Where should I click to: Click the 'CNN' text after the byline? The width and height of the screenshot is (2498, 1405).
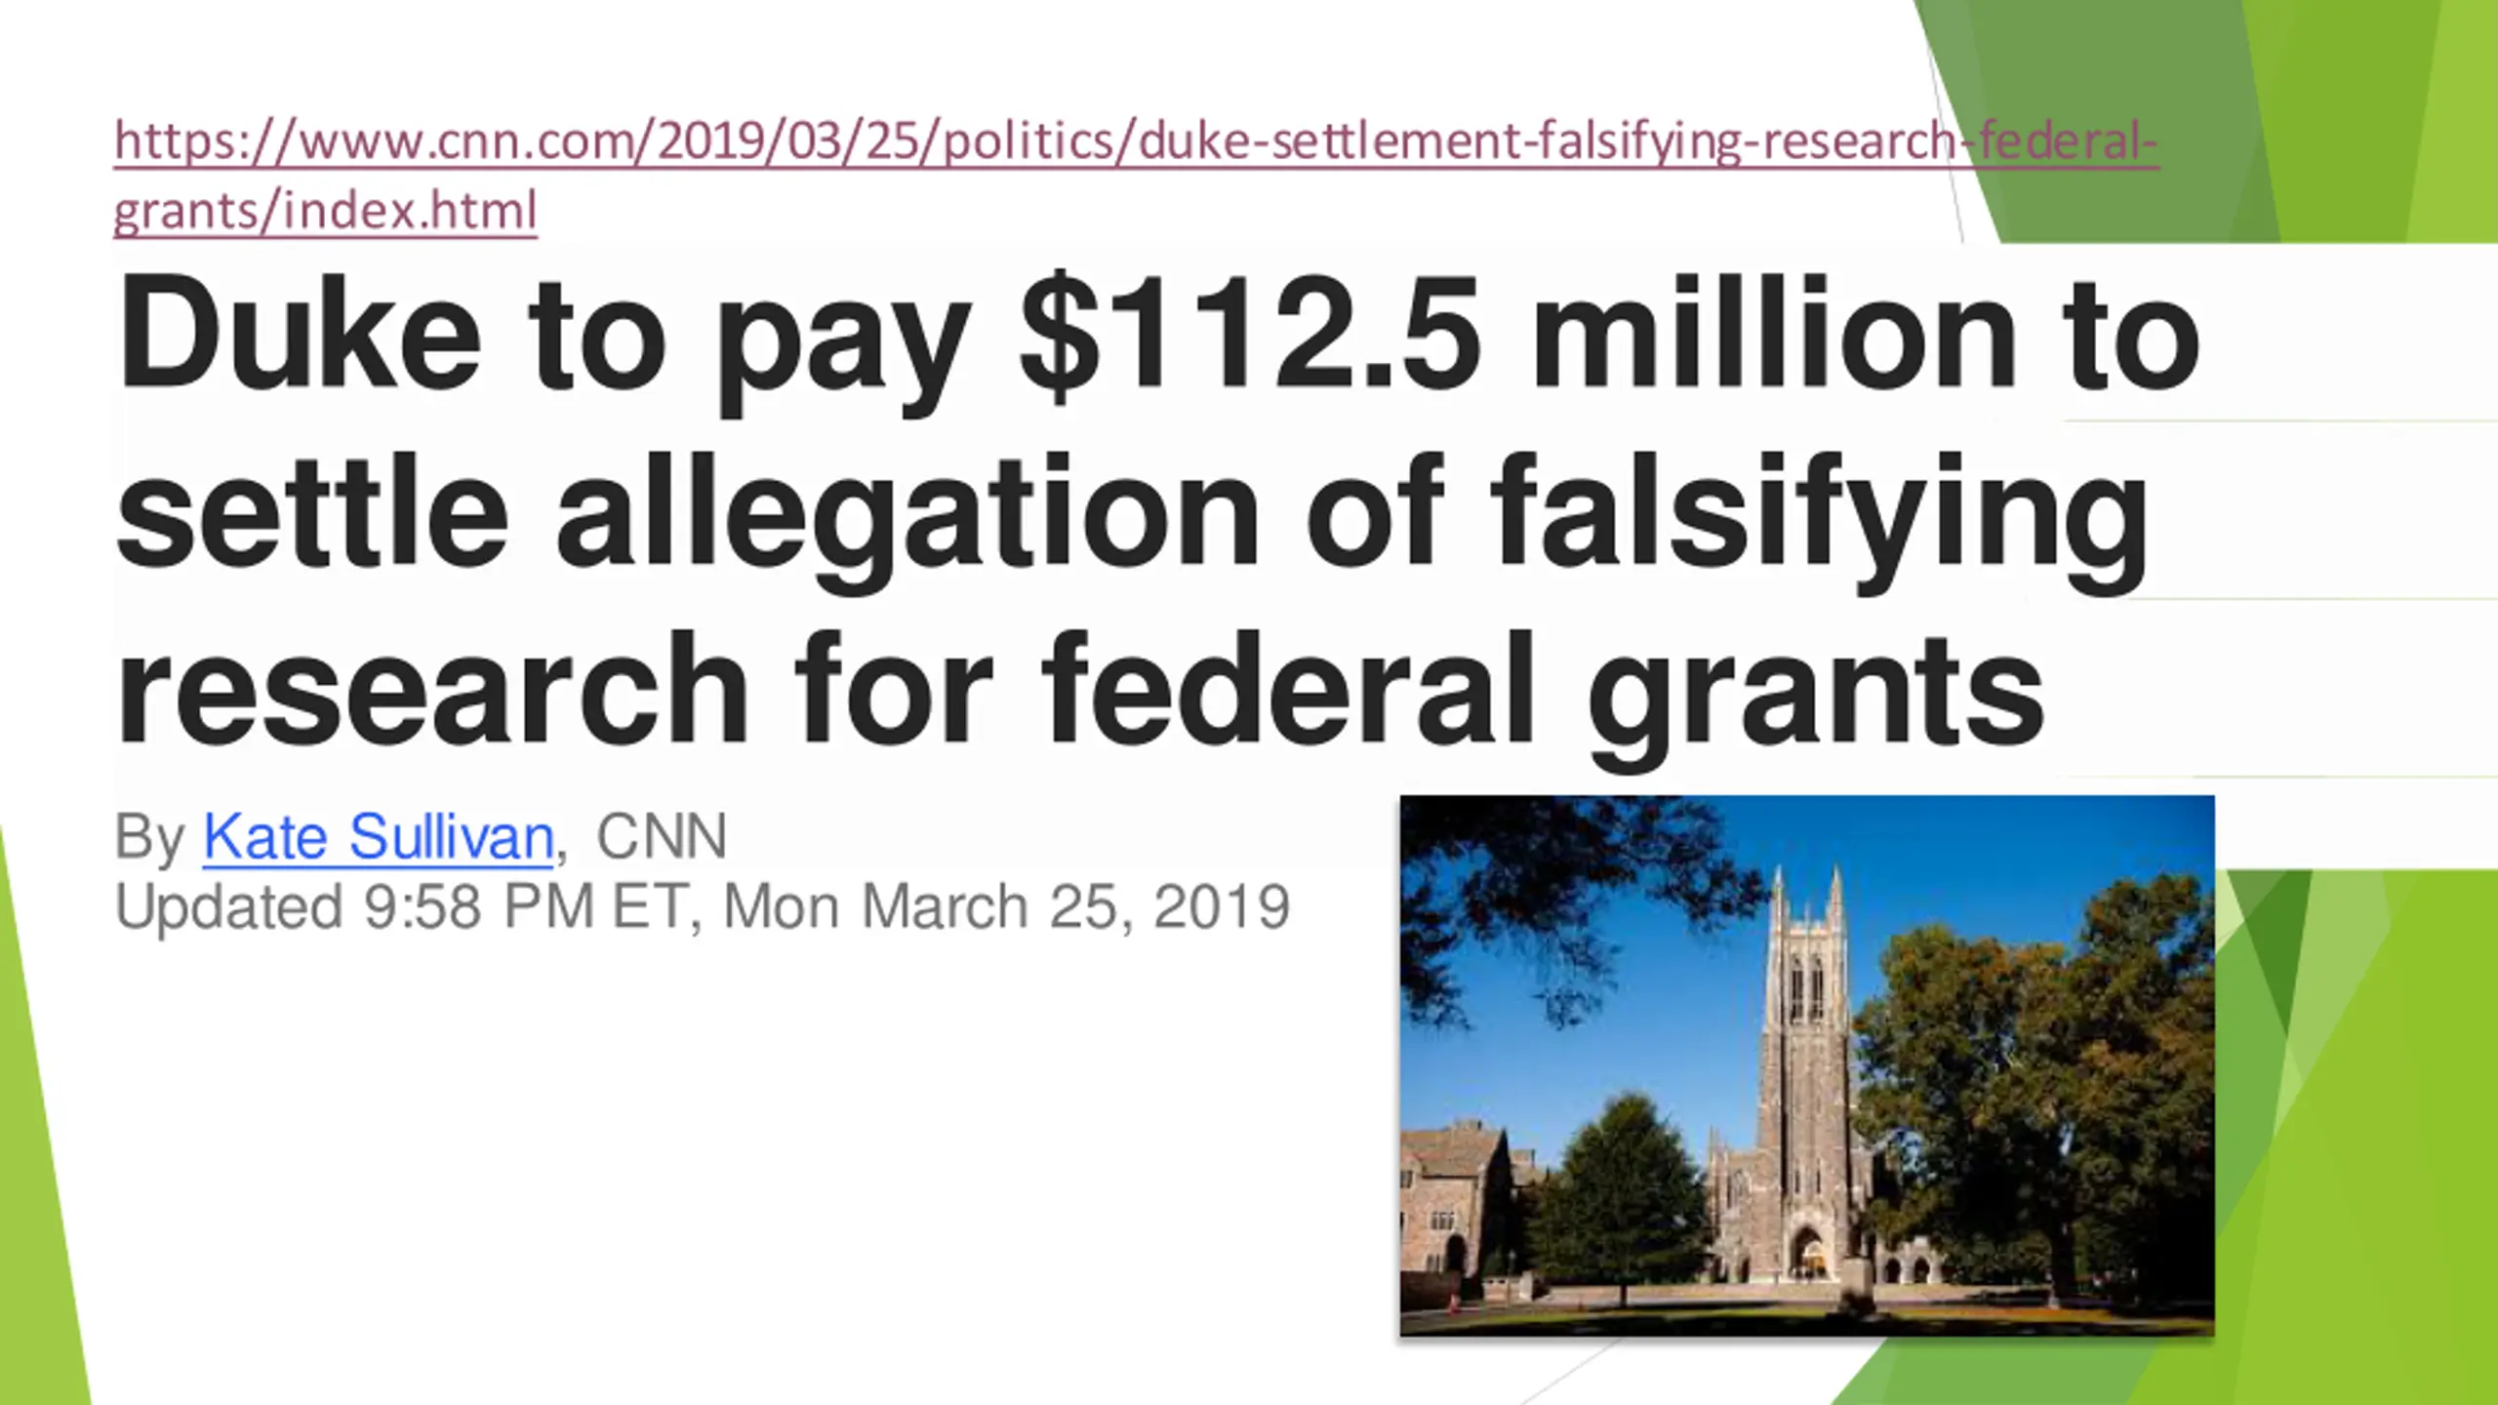[x=662, y=837]
